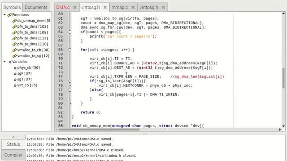
Task: Click the horizontal scrollbar right arrow
Action: click(280, 129)
